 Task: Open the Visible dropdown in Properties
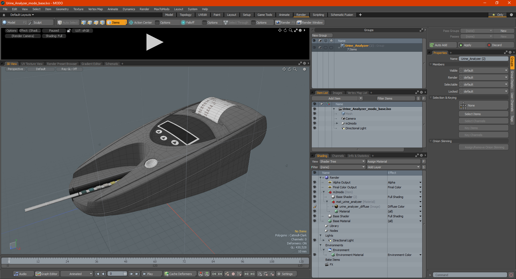[x=483, y=71]
